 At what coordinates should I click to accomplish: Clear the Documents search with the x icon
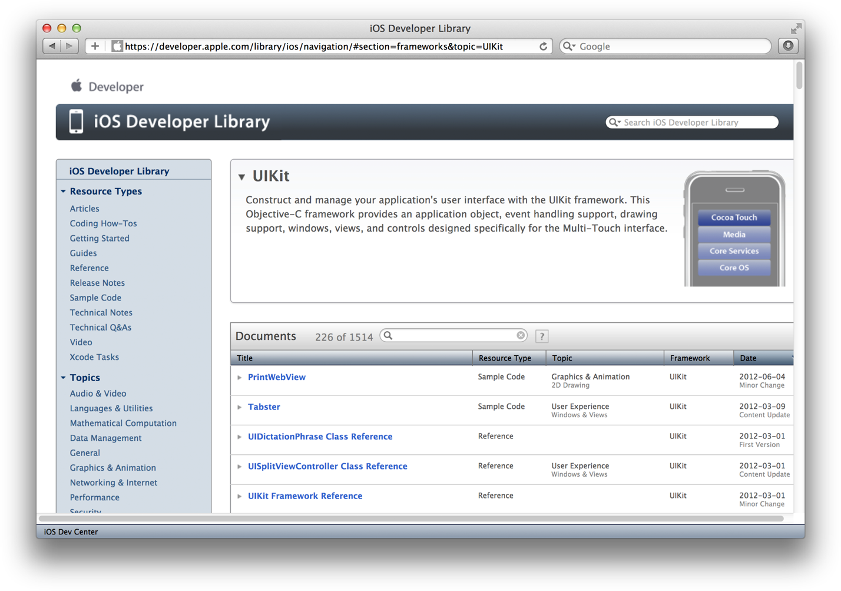coord(521,335)
